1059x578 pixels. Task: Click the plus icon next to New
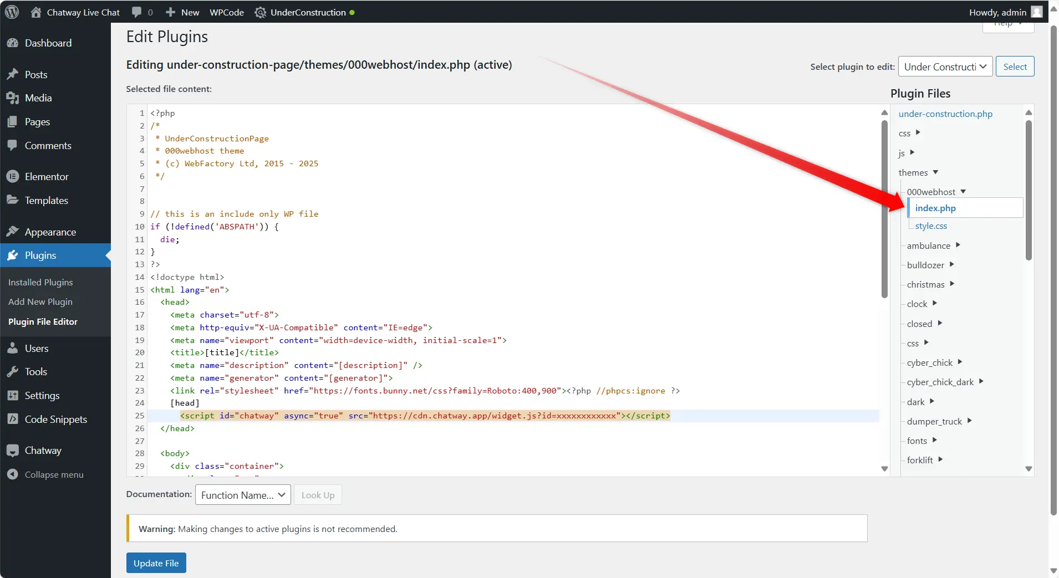point(171,12)
